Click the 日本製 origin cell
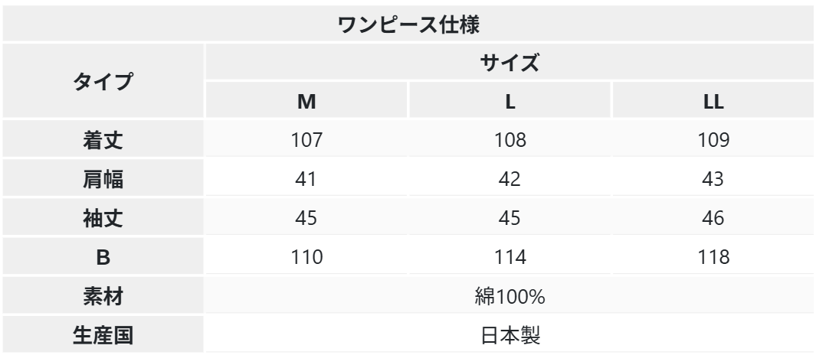 (510, 334)
